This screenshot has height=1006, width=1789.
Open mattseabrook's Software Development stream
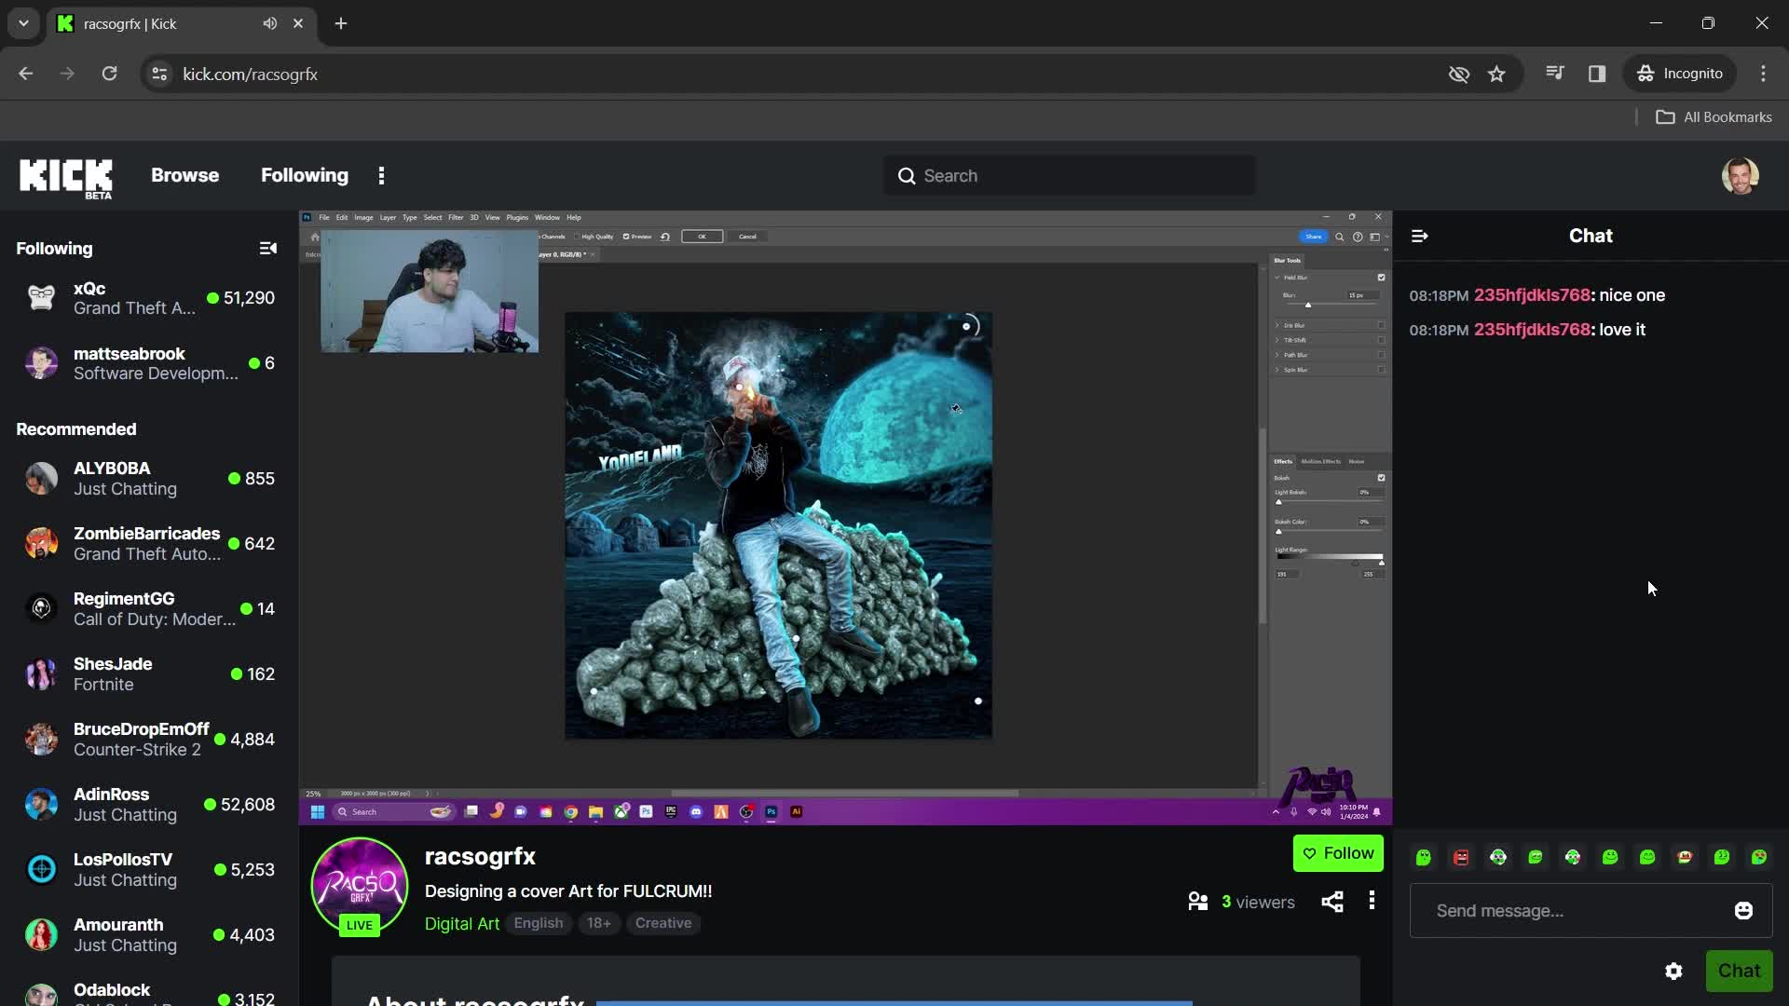[149, 363]
